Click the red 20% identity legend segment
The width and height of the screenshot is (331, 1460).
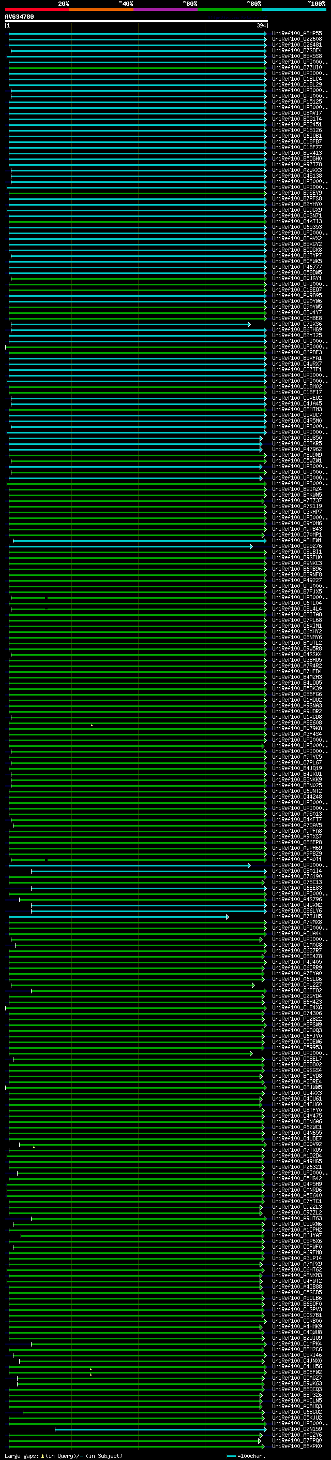[x=37, y=9]
